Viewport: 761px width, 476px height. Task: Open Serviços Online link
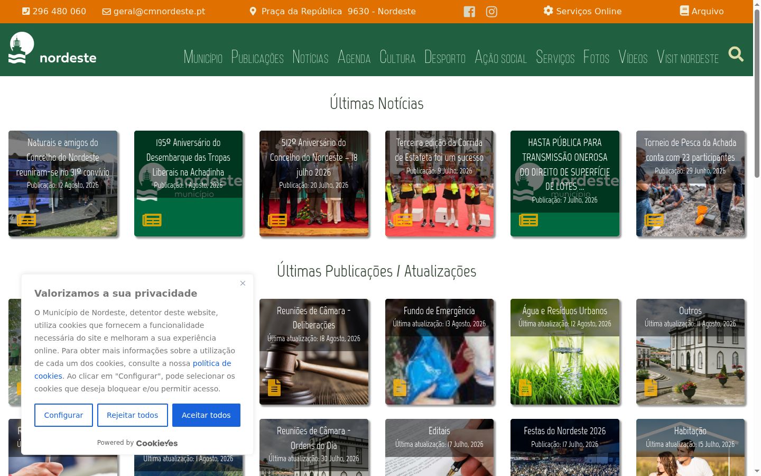tap(589, 11)
